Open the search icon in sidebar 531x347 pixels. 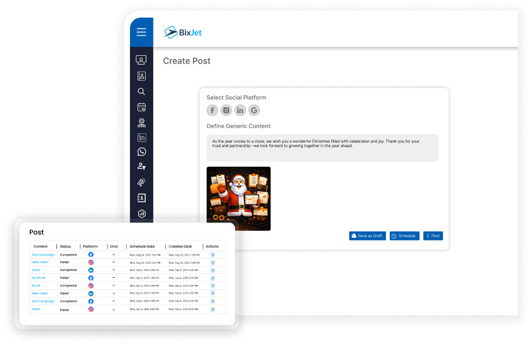pyautogui.click(x=141, y=91)
